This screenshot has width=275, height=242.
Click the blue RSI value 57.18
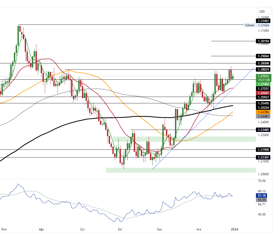tap(262, 196)
